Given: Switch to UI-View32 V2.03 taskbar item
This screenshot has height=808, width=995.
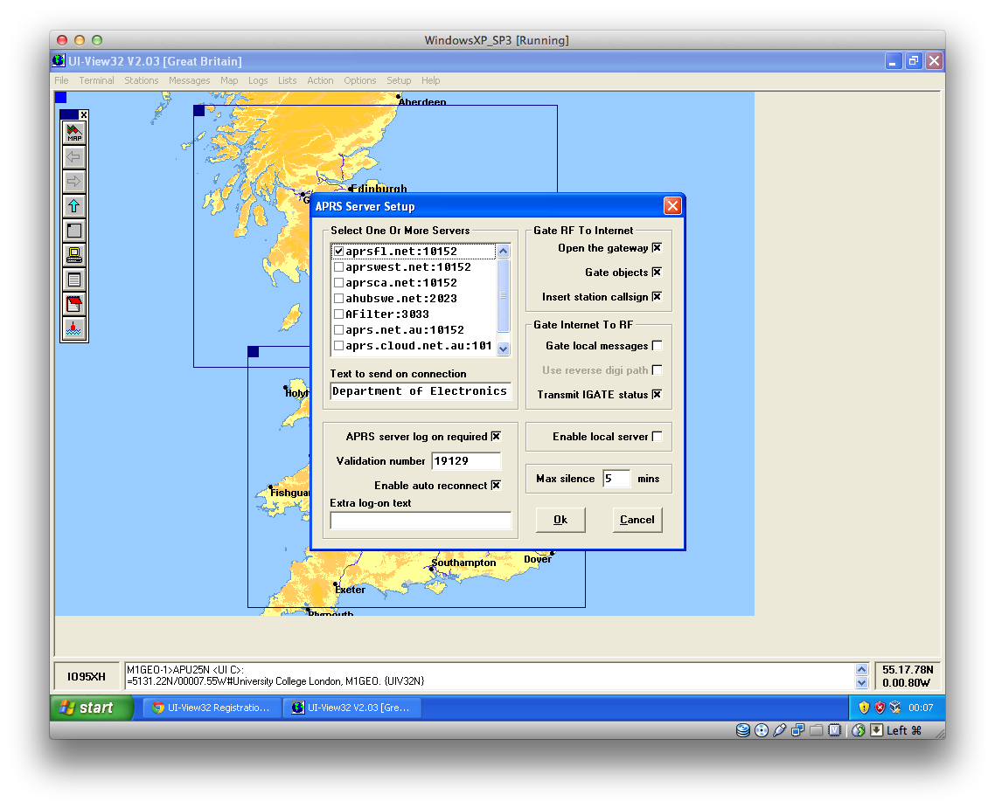Looking at the screenshot, I should point(352,708).
